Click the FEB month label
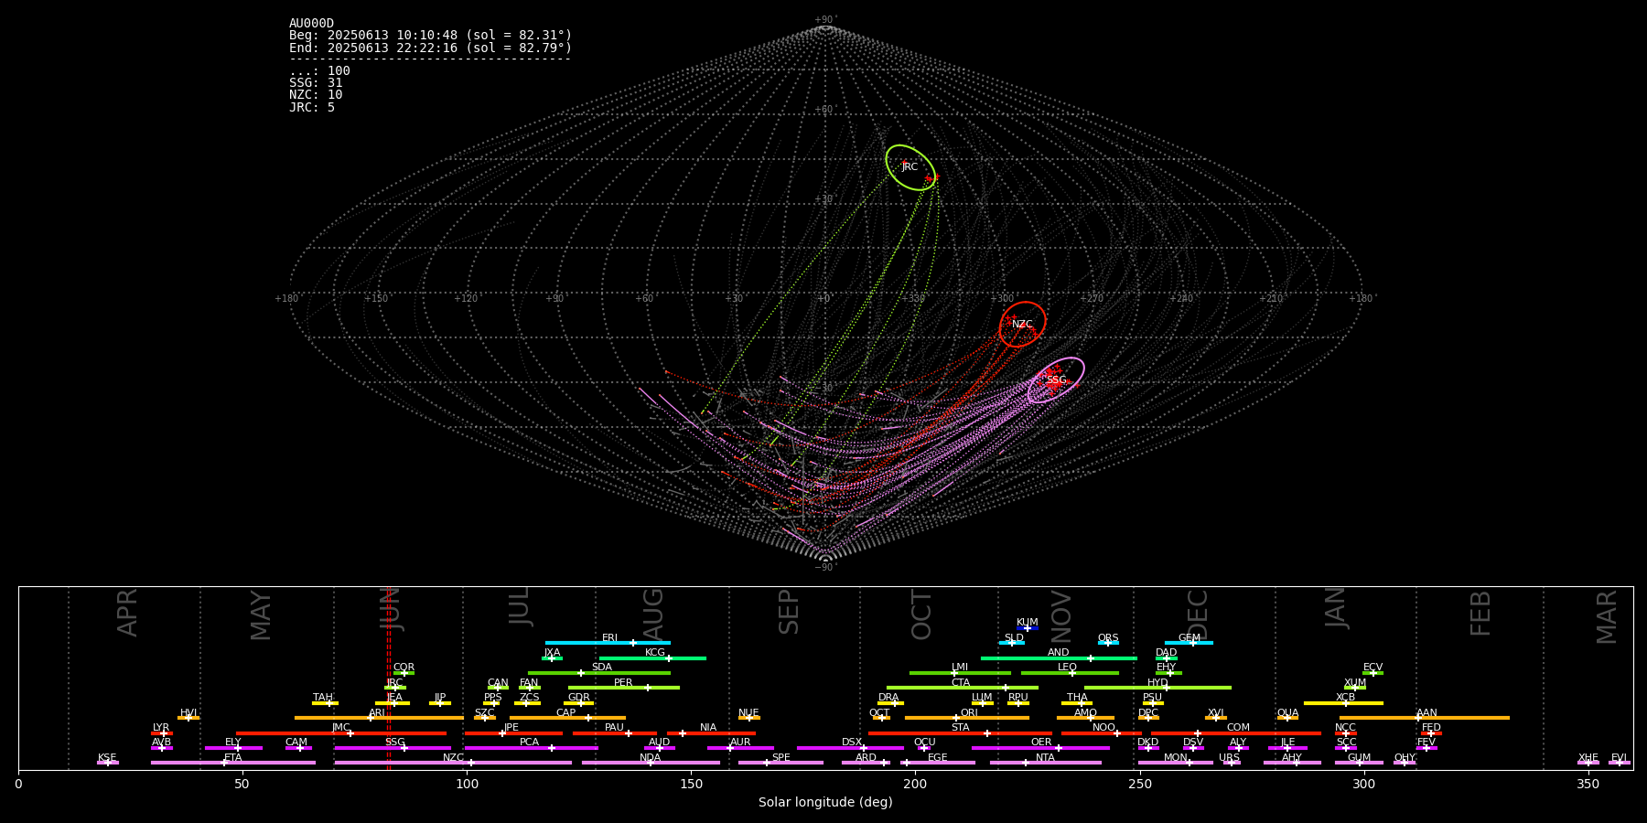 click(1481, 614)
